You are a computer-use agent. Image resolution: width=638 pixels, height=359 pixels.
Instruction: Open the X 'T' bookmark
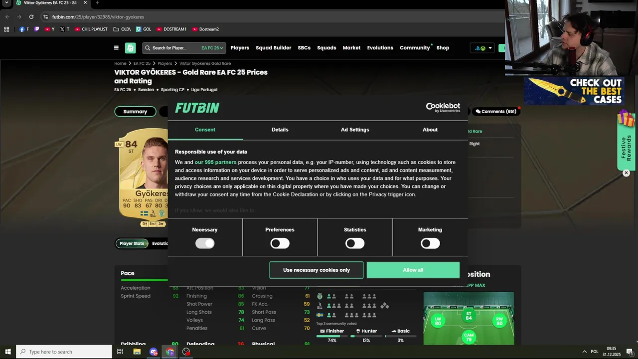(x=64, y=29)
